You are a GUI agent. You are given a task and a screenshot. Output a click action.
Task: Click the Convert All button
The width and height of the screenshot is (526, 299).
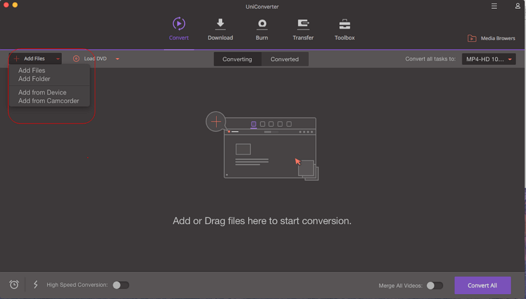click(x=483, y=285)
